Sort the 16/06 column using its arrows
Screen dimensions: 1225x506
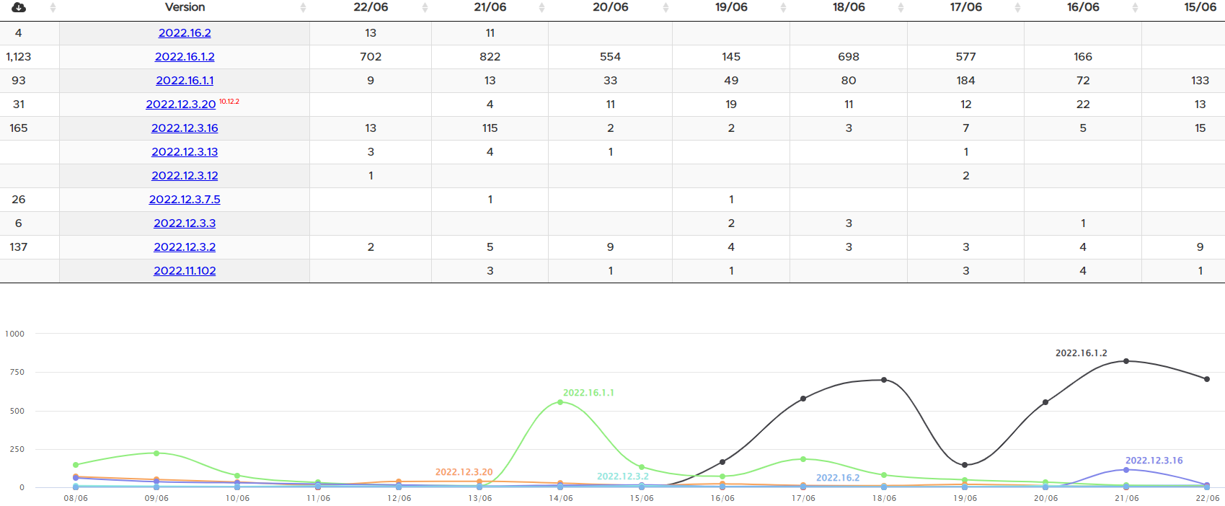click(x=1135, y=7)
